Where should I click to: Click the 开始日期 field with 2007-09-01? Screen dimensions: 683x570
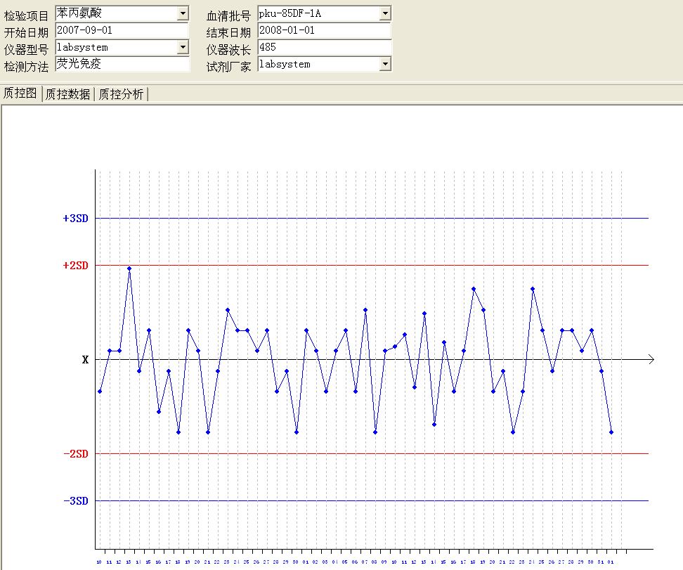point(122,30)
